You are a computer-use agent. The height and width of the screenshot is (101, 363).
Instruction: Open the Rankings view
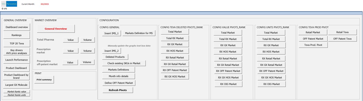click(x=17, y=35)
